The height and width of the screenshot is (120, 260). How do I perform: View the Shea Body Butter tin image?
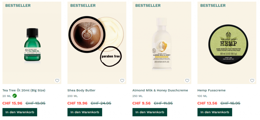87,34
